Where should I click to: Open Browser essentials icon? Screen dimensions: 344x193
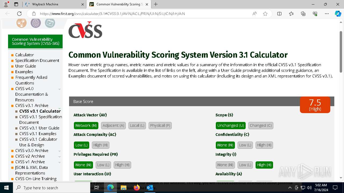(x=315, y=14)
